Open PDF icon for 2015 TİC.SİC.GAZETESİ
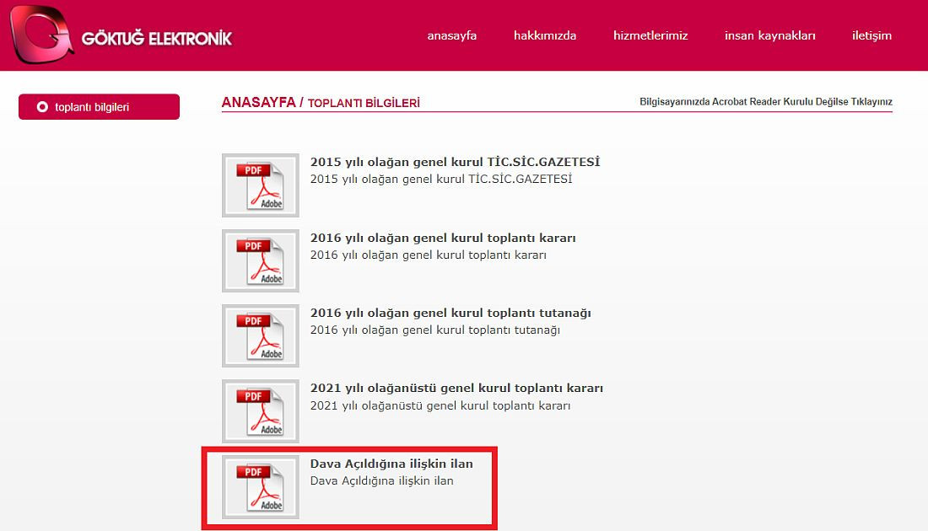The height and width of the screenshot is (531, 928). tap(261, 185)
